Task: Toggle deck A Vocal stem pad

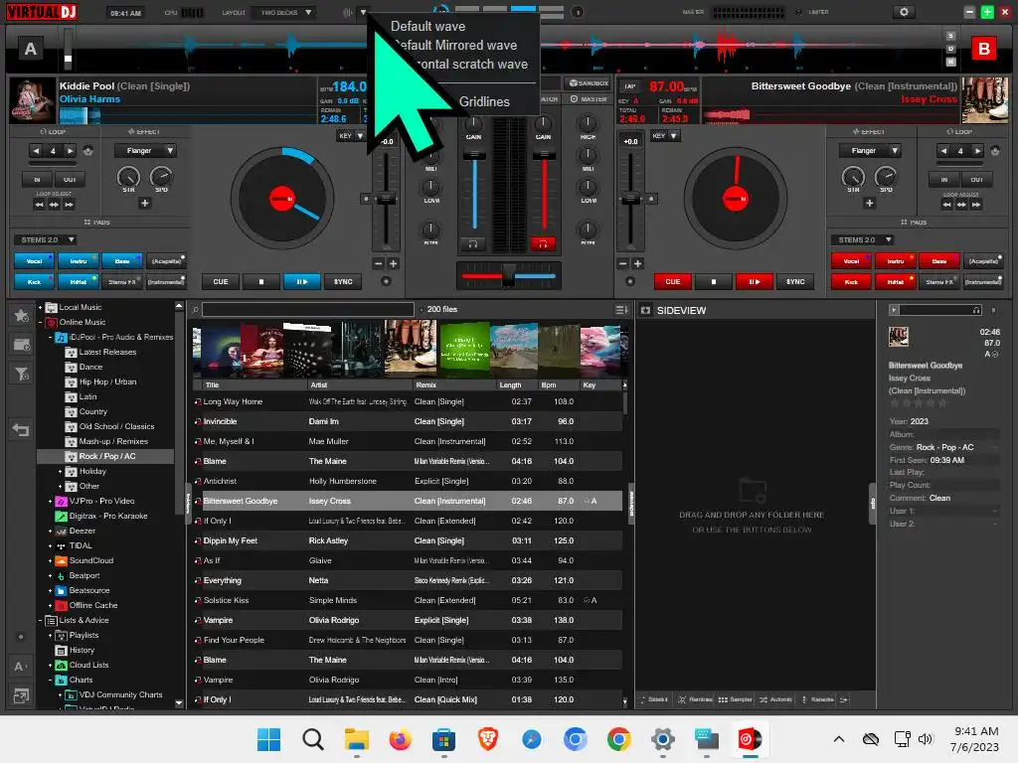Action: [x=35, y=261]
